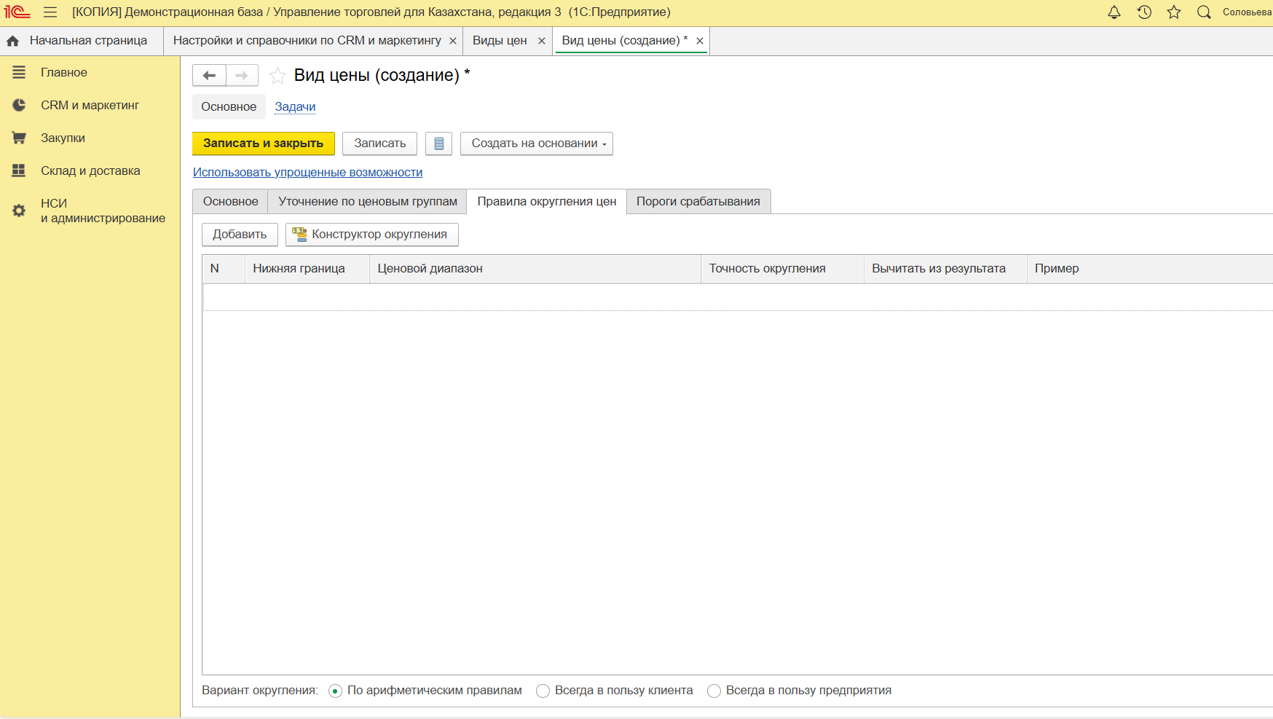Click the search magnifier icon

(1204, 12)
